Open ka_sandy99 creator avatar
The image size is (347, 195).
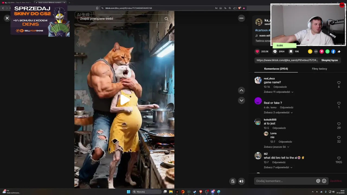pos(259,22)
